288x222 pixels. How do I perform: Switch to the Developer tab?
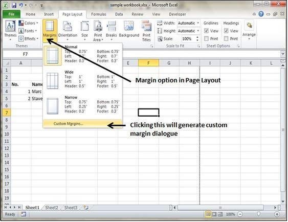(x=177, y=14)
